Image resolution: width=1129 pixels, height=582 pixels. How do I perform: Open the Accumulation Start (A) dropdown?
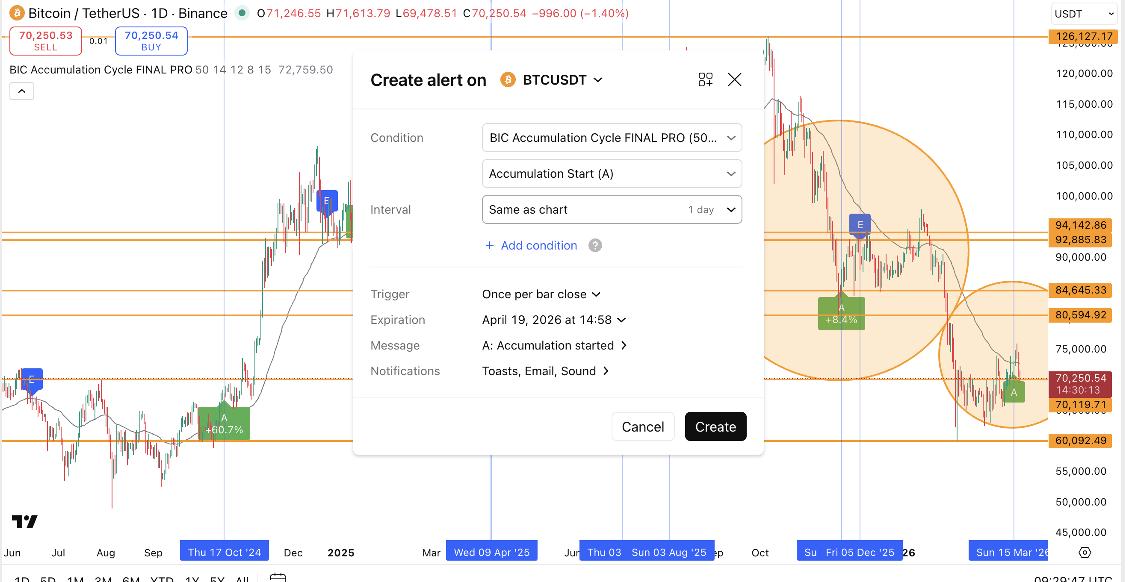pos(612,174)
